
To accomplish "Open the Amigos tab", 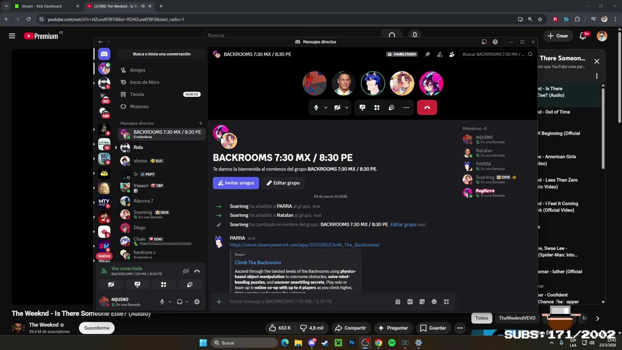I will point(161,70).
